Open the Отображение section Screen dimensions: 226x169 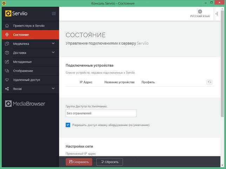coord(31,71)
